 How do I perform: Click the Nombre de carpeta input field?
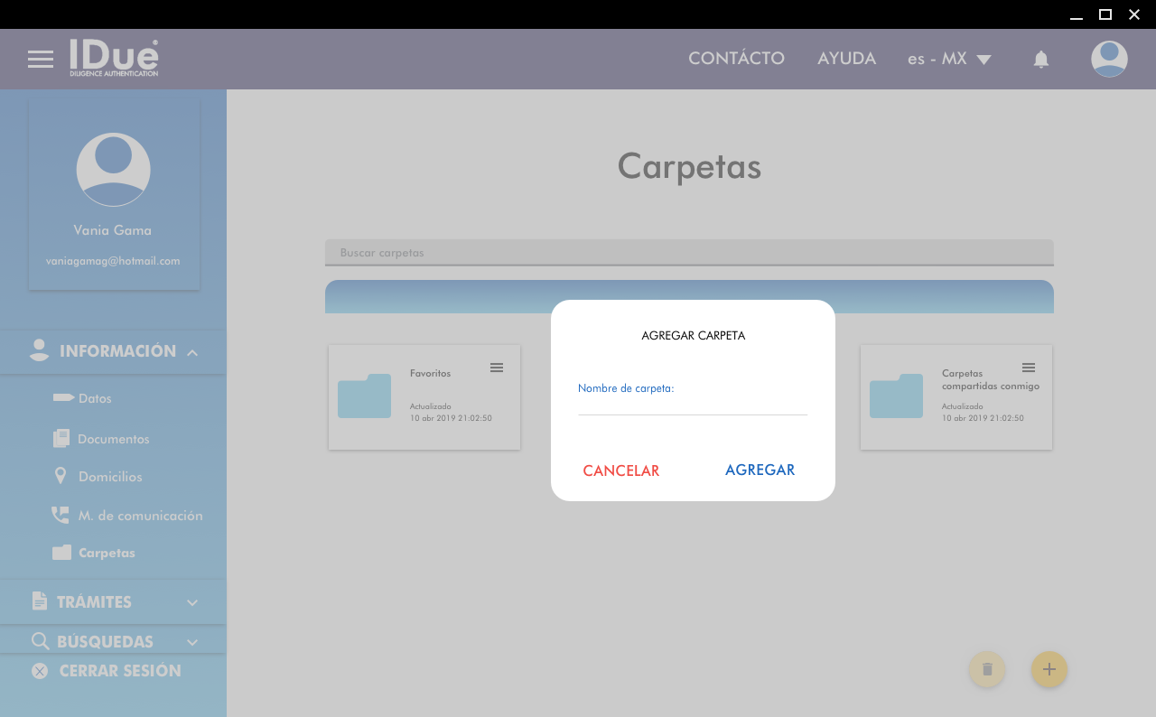[692, 404]
